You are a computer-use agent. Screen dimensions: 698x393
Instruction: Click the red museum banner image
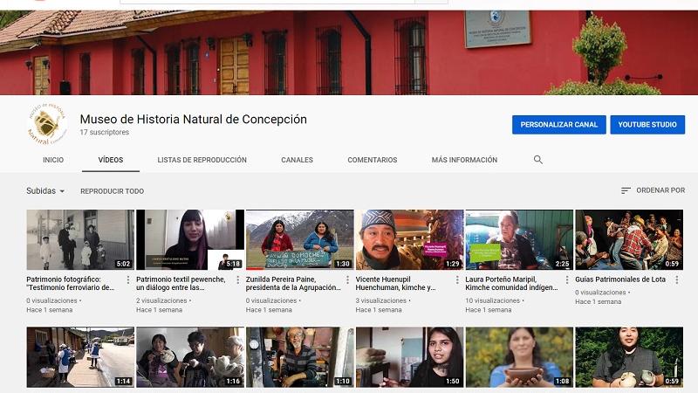(x=349, y=52)
